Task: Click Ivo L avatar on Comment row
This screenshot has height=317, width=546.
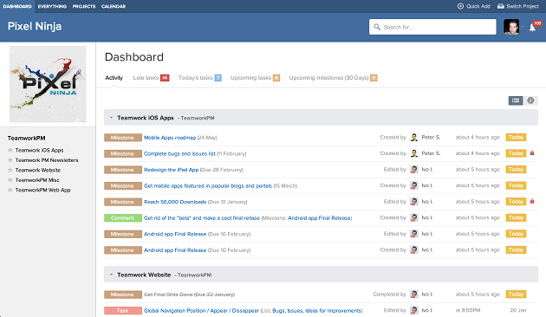Action: [414, 217]
